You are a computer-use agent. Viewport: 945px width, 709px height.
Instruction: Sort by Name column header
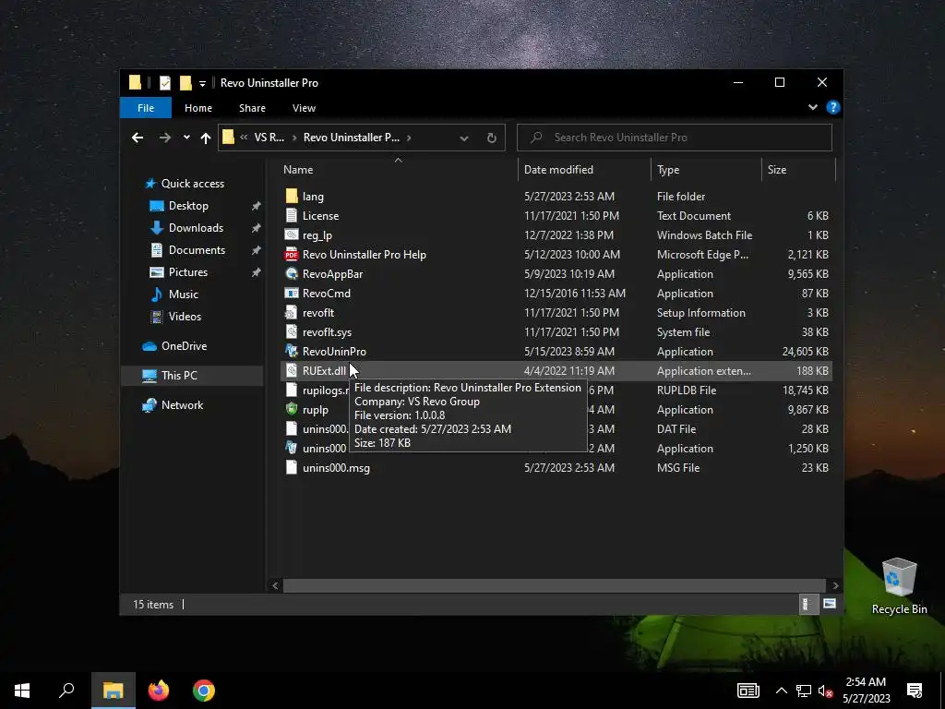[x=398, y=170]
